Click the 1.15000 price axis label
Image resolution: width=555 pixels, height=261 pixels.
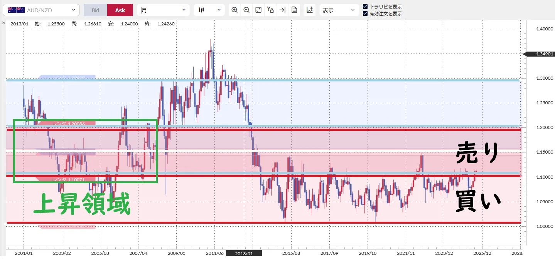click(x=544, y=152)
